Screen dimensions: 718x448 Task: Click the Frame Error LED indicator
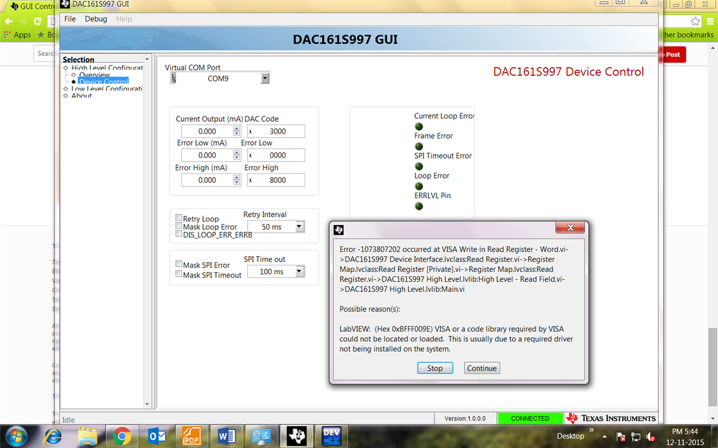(x=419, y=146)
